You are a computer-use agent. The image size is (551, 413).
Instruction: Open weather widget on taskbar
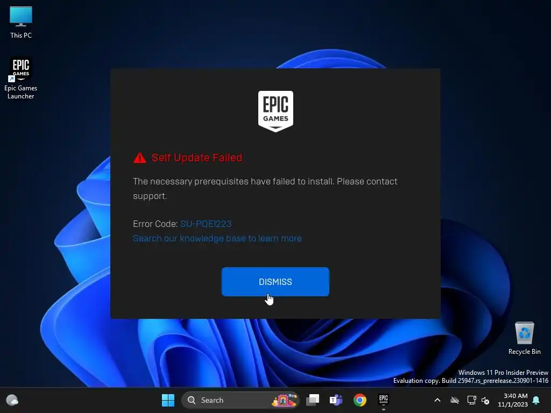tap(12, 400)
